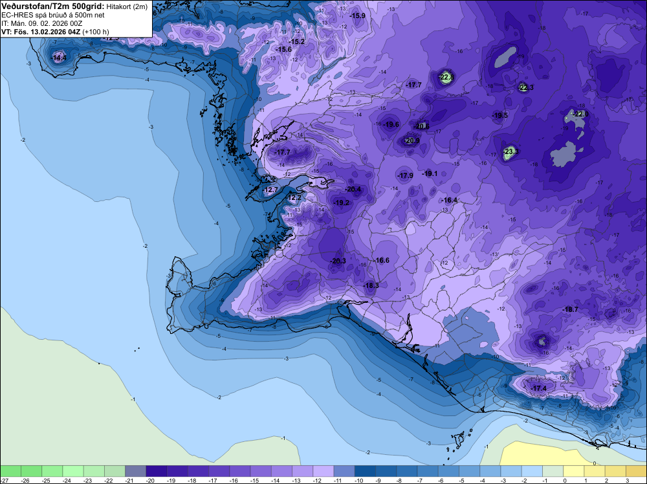Click the -14.4 temperature label on the peninsula
The height and width of the screenshot is (484, 647).
click(x=59, y=58)
